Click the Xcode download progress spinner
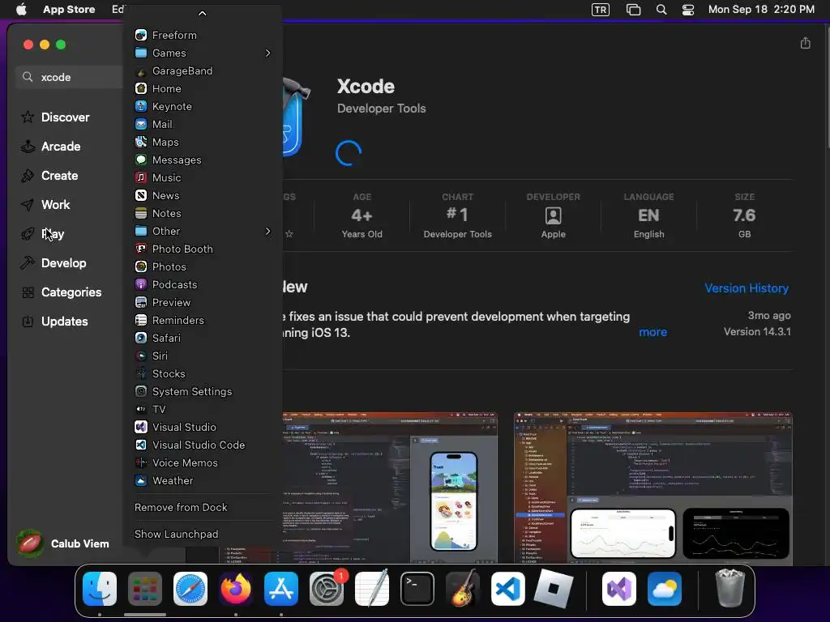830x622 pixels. 349,153
